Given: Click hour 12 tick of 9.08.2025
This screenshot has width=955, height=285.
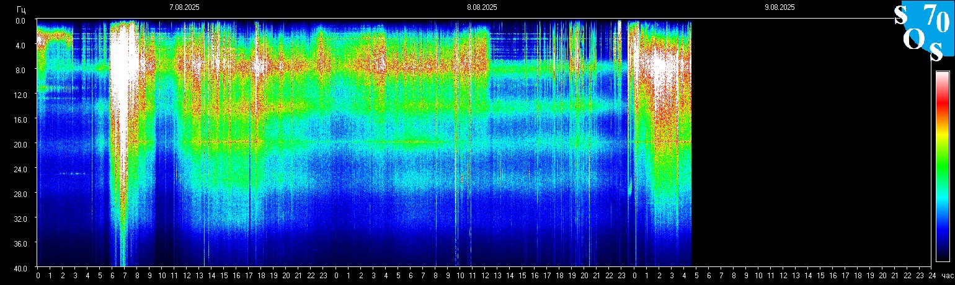Looking at the screenshot, I should (x=783, y=275).
